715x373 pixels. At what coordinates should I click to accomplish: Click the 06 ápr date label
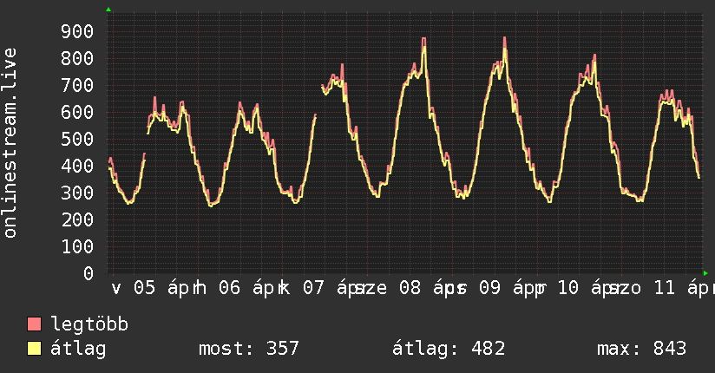(x=253, y=289)
